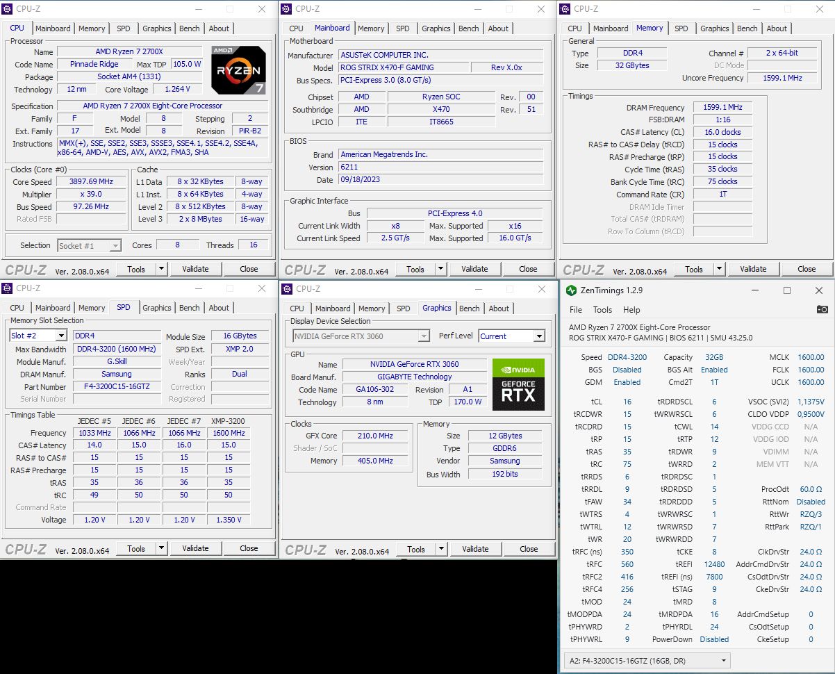Open the Socket #1 selection dropdown
This screenshot has width=835, height=674.
tap(115, 245)
